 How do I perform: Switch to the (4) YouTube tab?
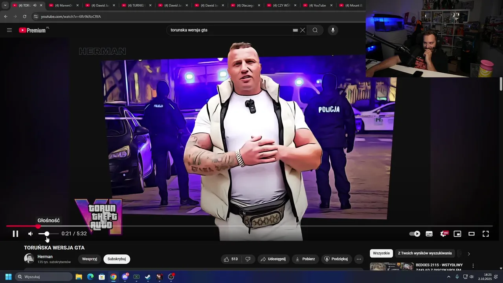[x=317, y=6]
